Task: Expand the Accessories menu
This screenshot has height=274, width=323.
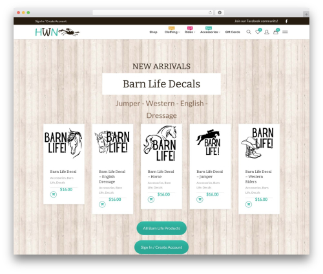Action: [210, 32]
